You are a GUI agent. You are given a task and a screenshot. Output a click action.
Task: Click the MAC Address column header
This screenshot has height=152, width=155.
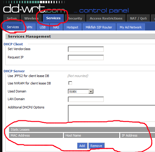[36, 135]
